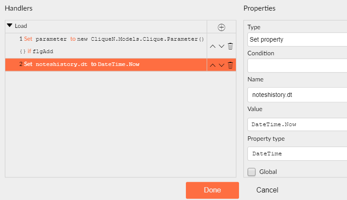Image resolution: width=347 pixels, height=200 pixels.
Task: Collapse the Load event triangle
Action: point(10,26)
